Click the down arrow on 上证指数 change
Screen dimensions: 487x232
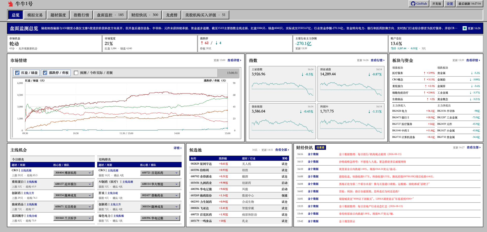tap(302, 74)
